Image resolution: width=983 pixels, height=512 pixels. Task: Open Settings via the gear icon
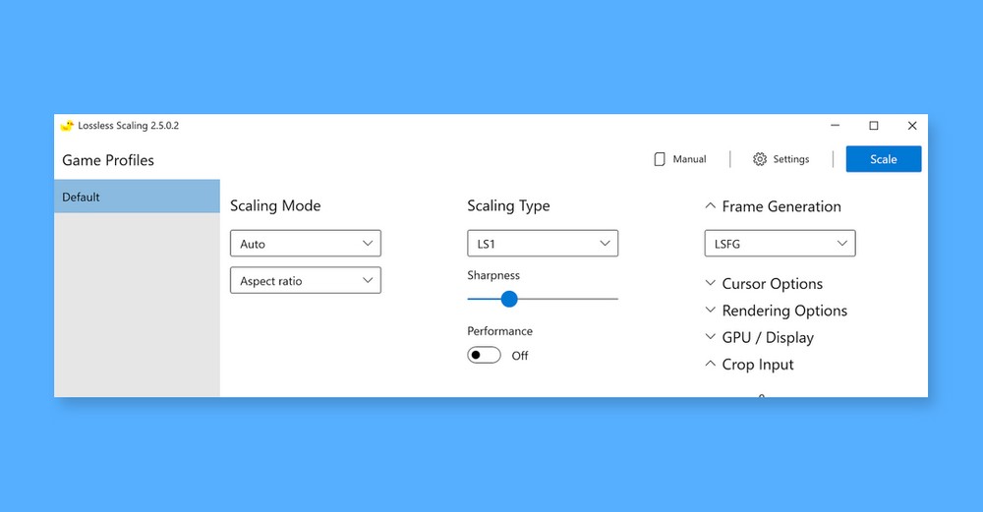tap(760, 159)
